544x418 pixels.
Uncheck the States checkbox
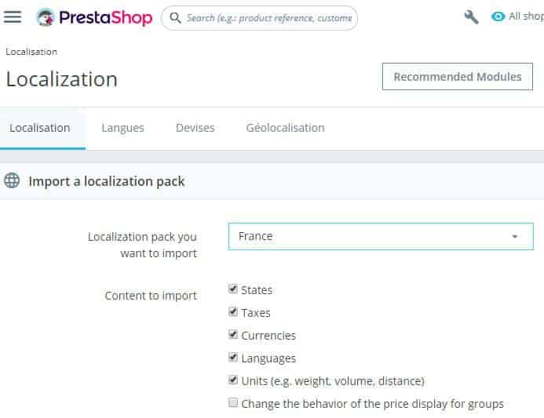click(x=233, y=289)
